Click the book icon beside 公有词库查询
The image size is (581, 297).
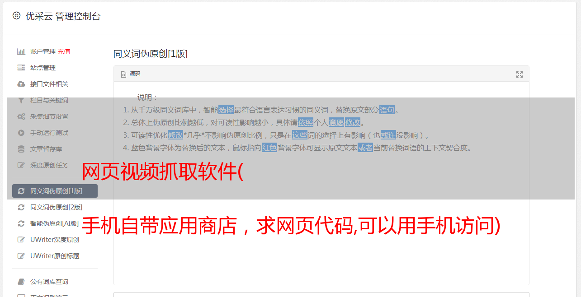(x=21, y=282)
